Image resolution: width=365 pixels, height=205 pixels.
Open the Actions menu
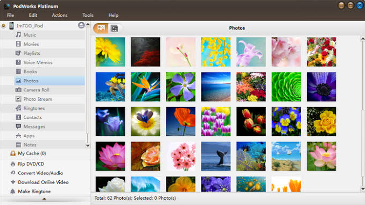click(60, 15)
